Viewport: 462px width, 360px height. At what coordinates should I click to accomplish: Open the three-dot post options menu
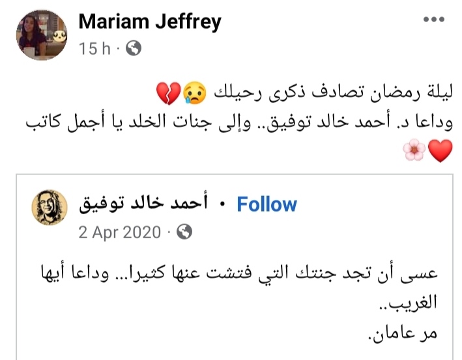[433, 20]
